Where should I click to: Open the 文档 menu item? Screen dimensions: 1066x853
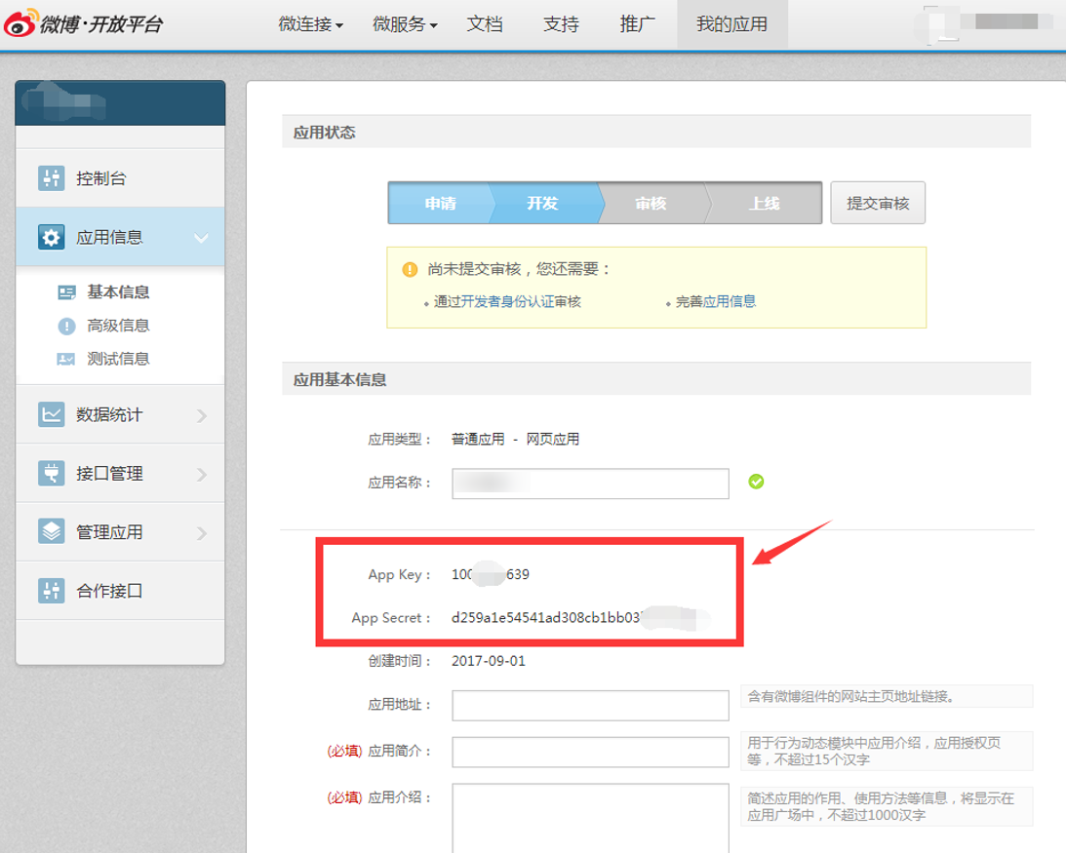485,24
